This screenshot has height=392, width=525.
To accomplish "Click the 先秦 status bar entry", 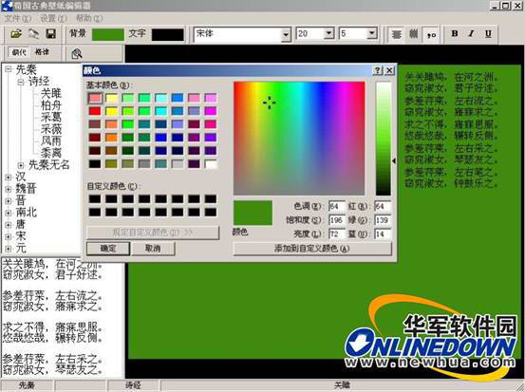I will [x=27, y=385].
